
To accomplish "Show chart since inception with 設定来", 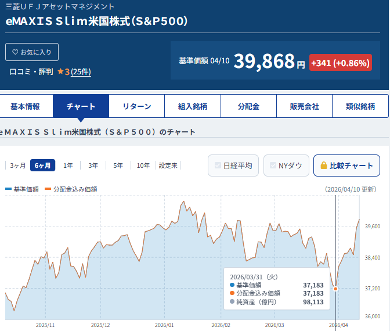I will (168, 165).
